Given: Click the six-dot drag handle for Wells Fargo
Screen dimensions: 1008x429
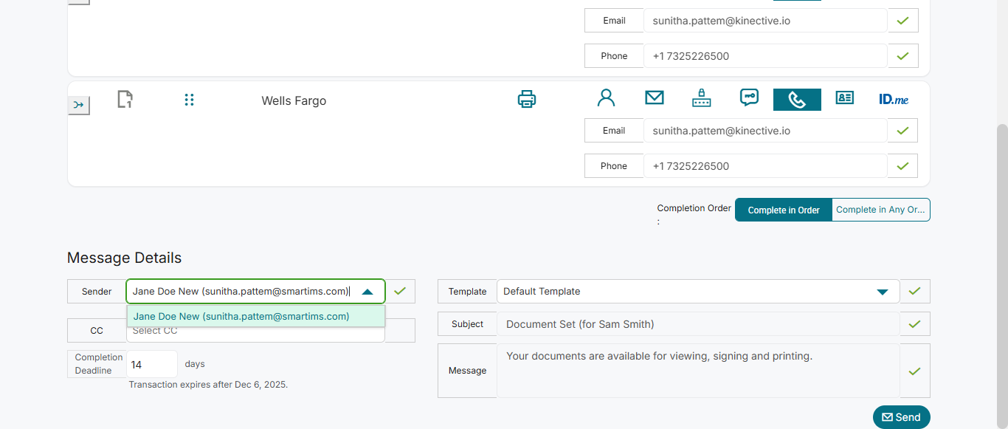Looking at the screenshot, I should click(189, 100).
